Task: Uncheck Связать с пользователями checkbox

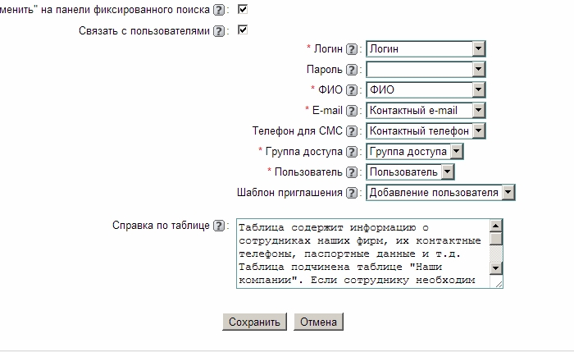Action: click(242, 30)
